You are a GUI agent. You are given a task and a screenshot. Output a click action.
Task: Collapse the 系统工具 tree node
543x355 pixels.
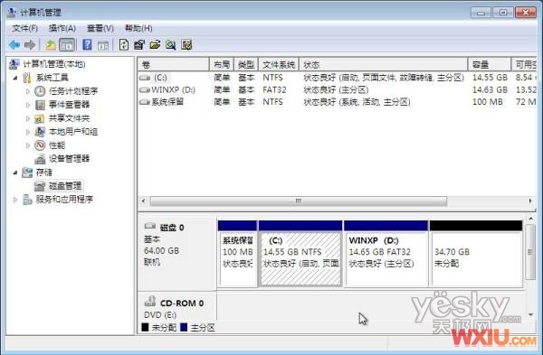click(x=15, y=78)
